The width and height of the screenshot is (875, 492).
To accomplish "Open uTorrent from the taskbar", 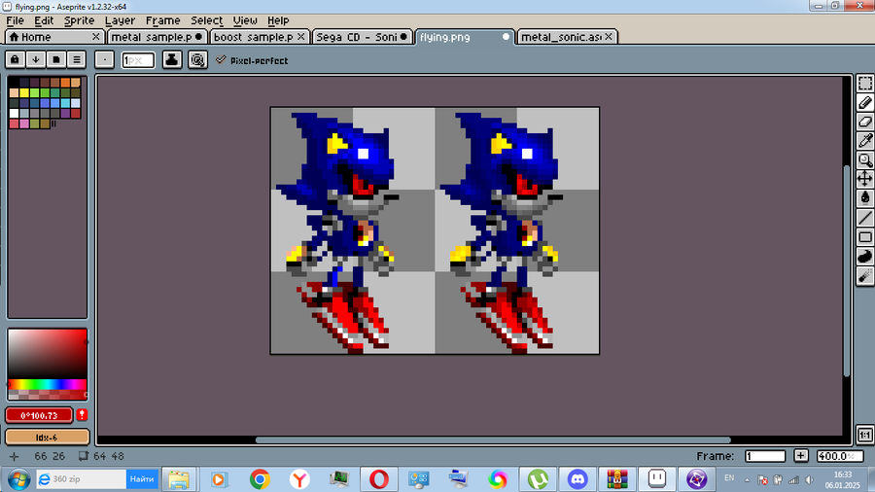I will coord(538,479).
